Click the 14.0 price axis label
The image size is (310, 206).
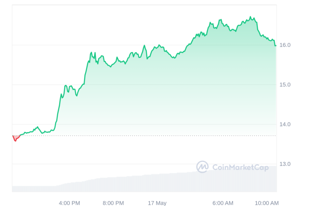[285, 124]
